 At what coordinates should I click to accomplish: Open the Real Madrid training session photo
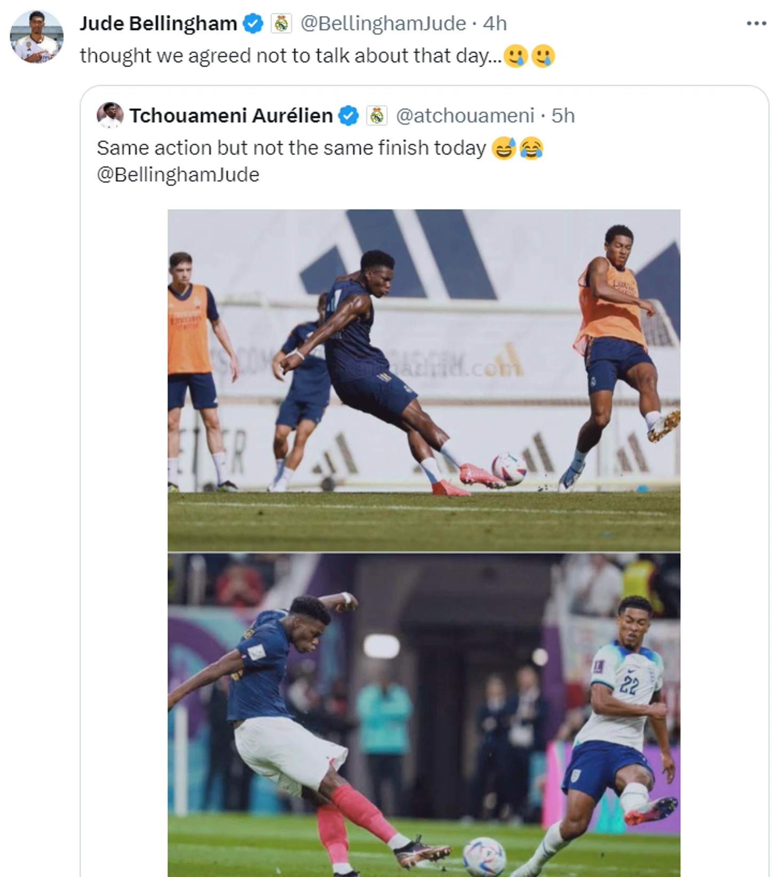click(x=424, y=380)
